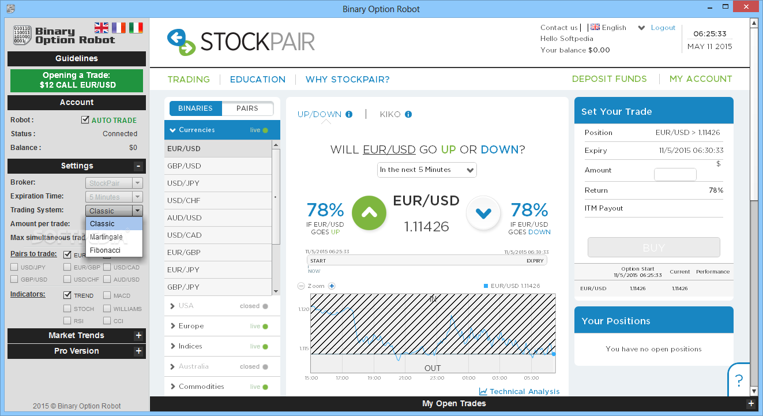The width and height of the screenshot is (763, 416).
Task: Choose Fibonacci trading system
Action: [114, 250]
